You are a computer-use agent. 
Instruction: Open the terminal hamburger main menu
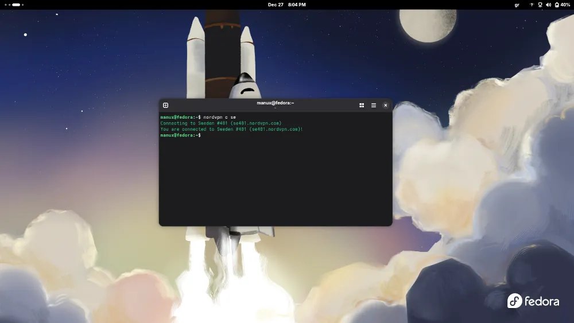(374, 106)
